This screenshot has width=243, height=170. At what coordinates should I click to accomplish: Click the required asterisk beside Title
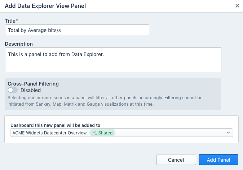[x=17, y=21]
